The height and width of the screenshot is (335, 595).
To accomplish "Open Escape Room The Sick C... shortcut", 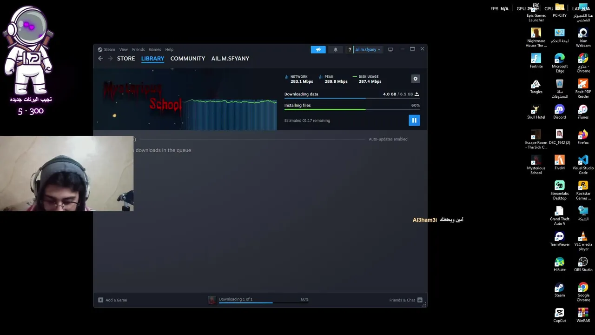I will pos(536,140).
